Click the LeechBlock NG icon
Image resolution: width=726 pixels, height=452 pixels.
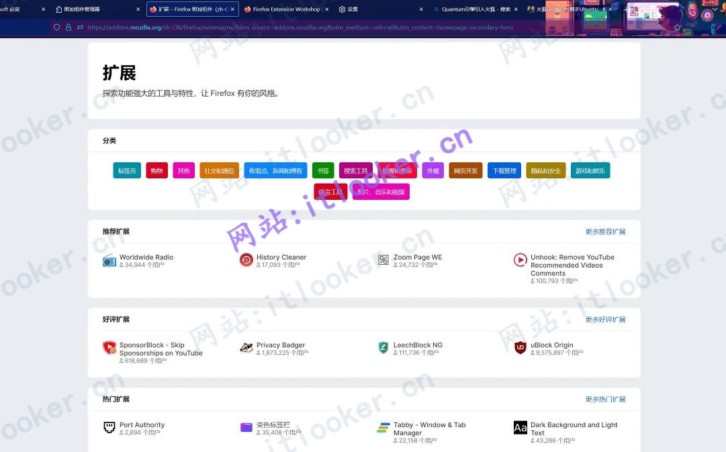pos(383,347)
